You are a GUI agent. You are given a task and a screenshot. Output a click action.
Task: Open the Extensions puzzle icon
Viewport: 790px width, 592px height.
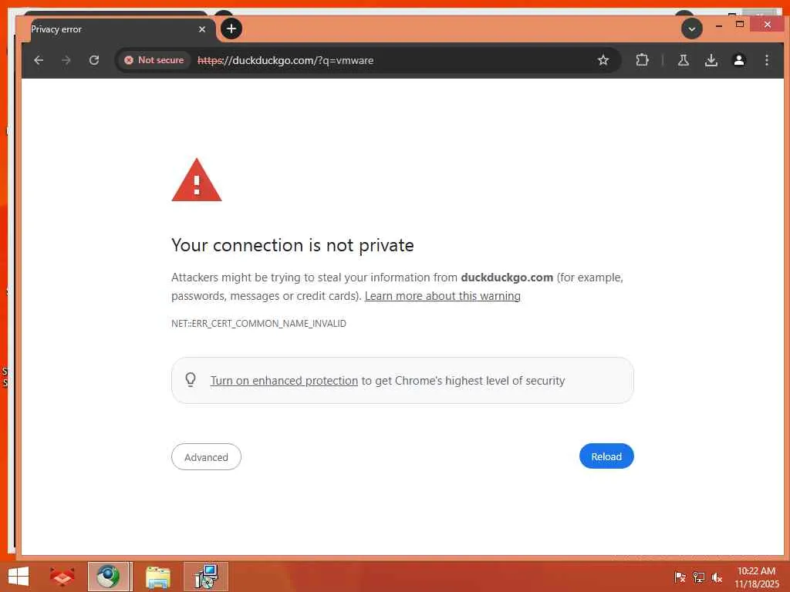[642, 60]
